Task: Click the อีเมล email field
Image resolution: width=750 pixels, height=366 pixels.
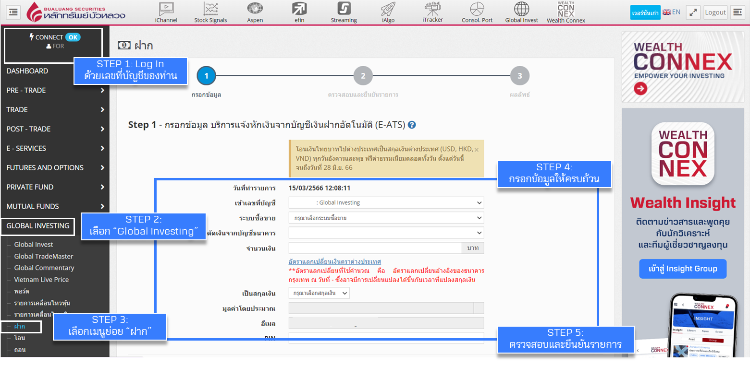Action: click(x=386, y=323)
